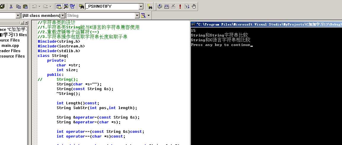The width and height of the screenshot is (342, 145).
Task: Open the Redo history dropdown arrow
Action: (x=51, y=6)
